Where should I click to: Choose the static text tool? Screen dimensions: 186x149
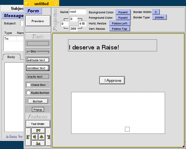pos(38,76)
